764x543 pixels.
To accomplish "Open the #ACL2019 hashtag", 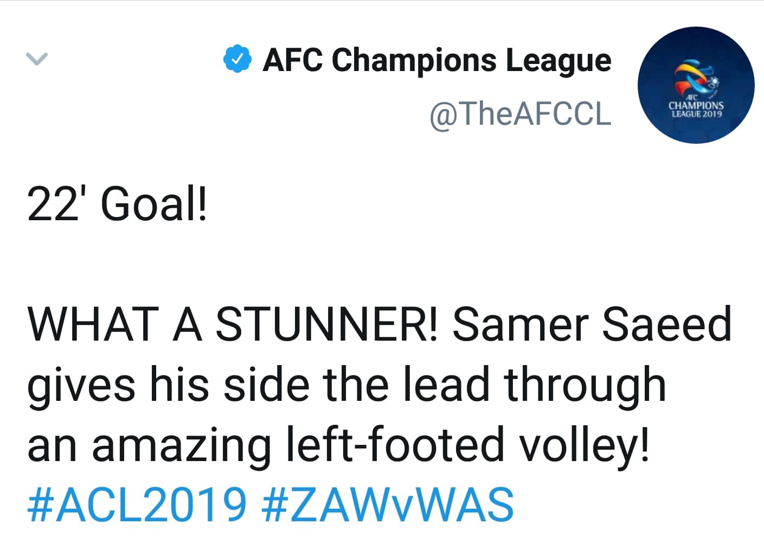I will (137, 504).
